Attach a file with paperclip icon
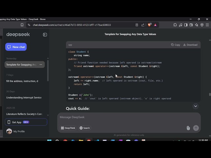Image resolution: width=211 pixels, height=158 pixels. (x=188, y=128)
